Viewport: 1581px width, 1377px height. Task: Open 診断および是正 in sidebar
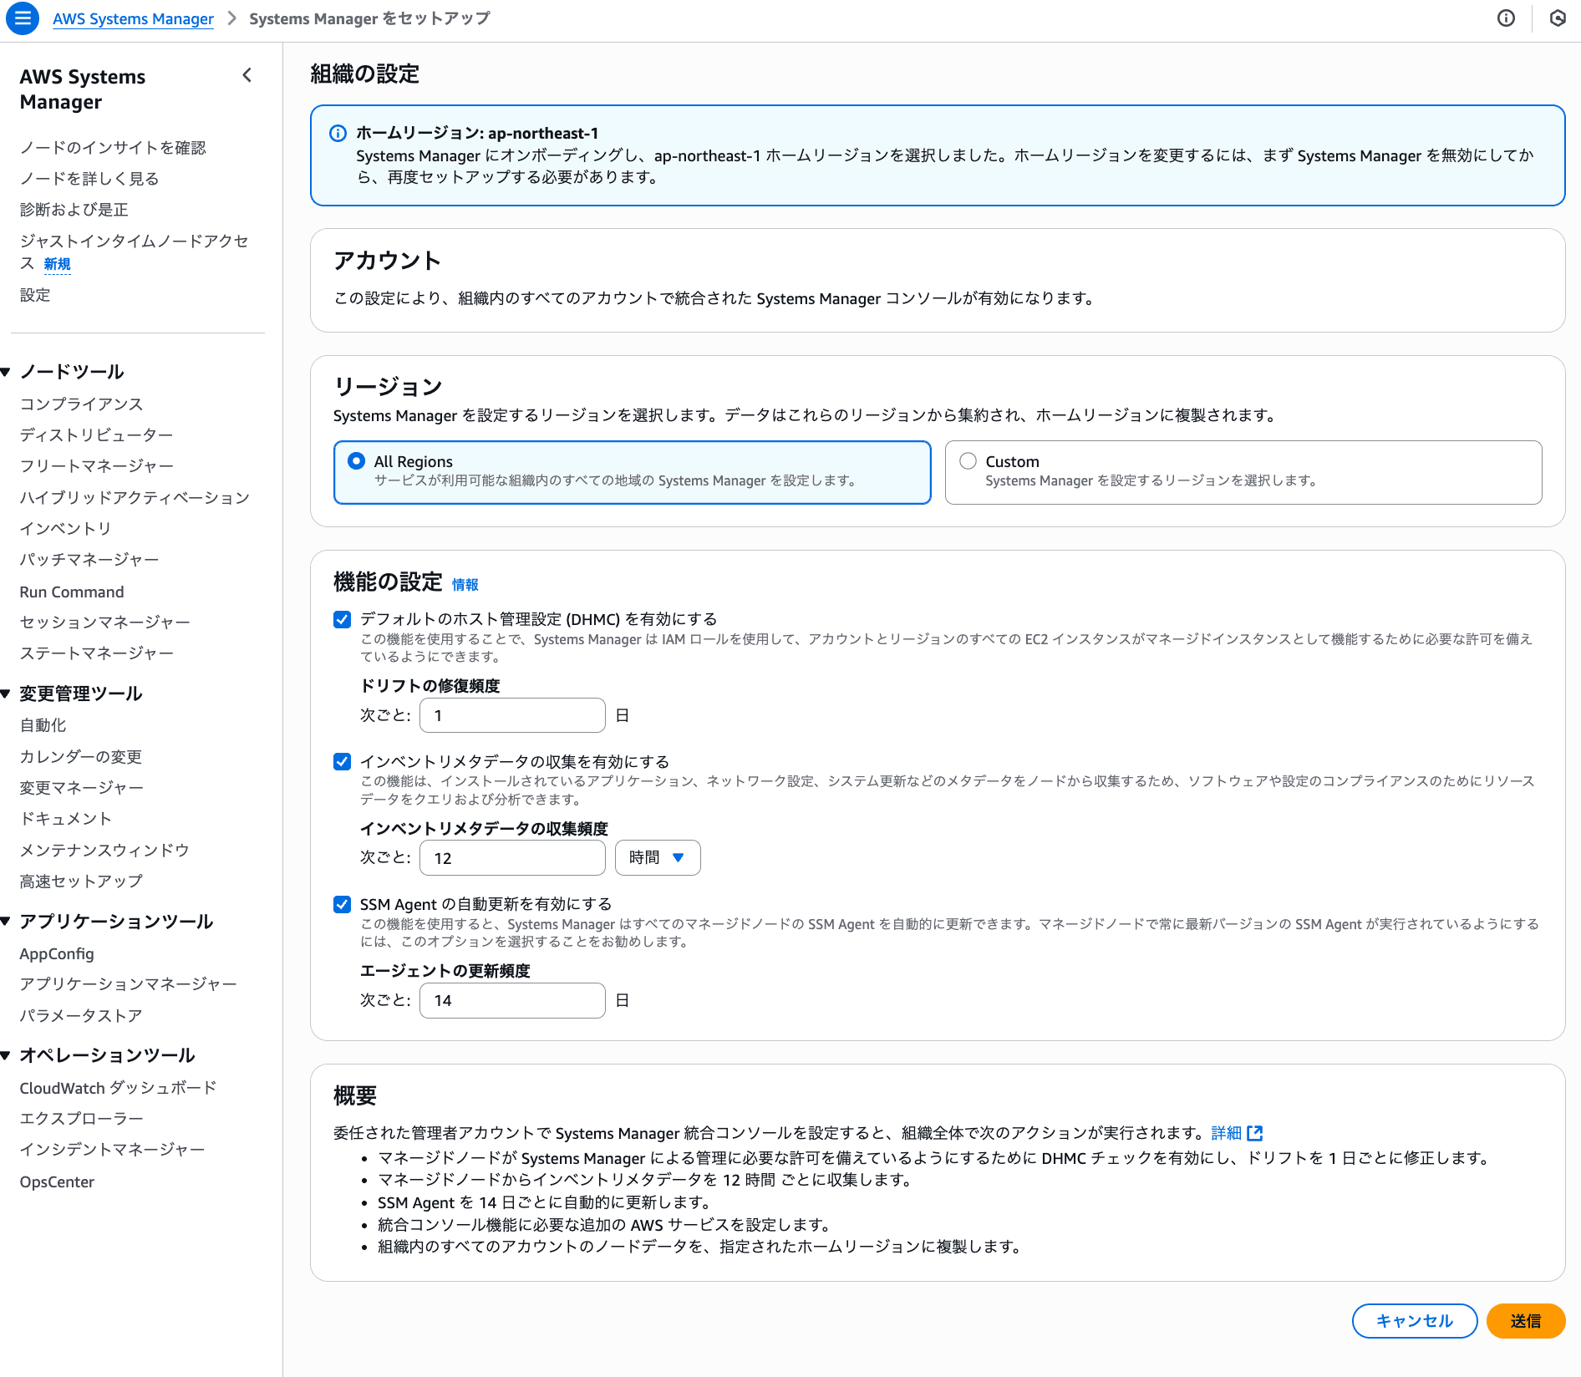pos(74,210)
